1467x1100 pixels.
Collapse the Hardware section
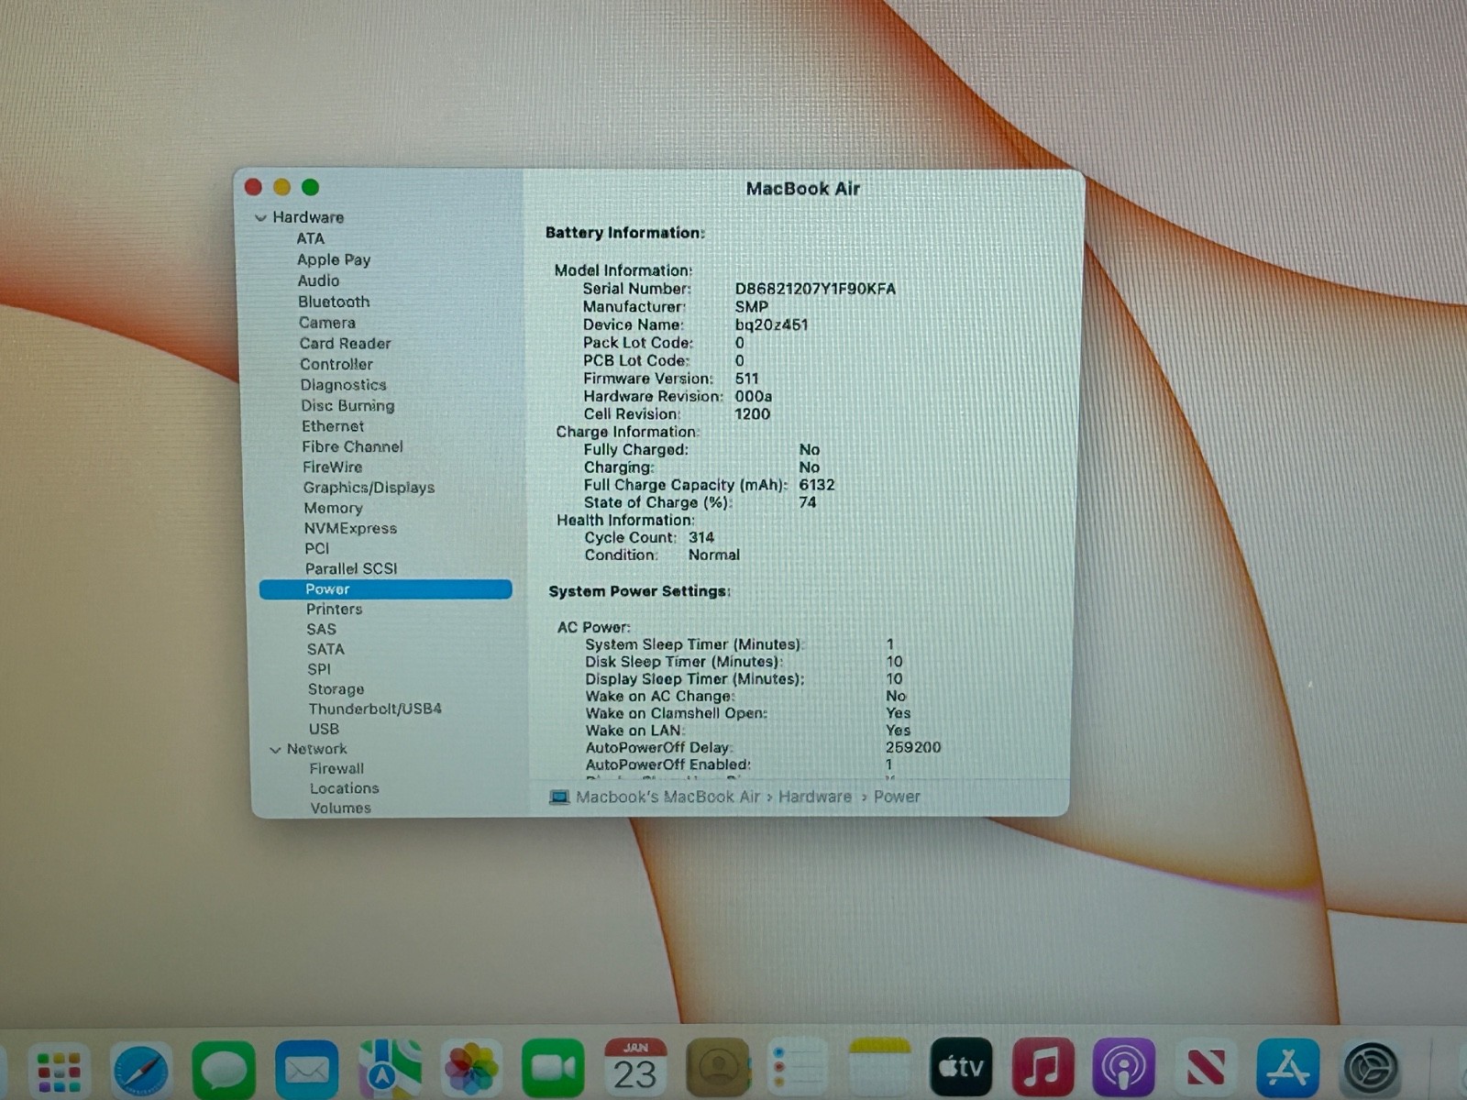click(261, 218)
